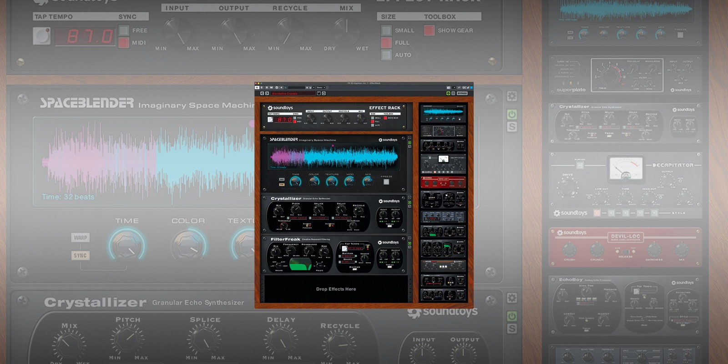Click the FilterFreak solo S icon
This screenshot has height=364, width=728.
pyautogui.click(x=409, y=247)
